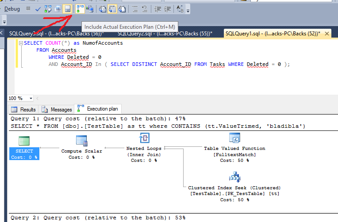
Task: Click 'Cost: 50 %' under Clustered Index Seek
Action: pyautogui.click(x=234, y=200)
